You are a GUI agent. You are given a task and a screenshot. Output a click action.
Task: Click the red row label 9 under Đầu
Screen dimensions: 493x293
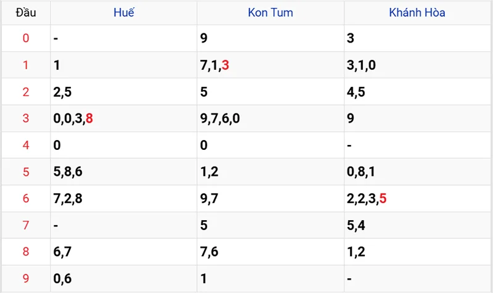25,279
